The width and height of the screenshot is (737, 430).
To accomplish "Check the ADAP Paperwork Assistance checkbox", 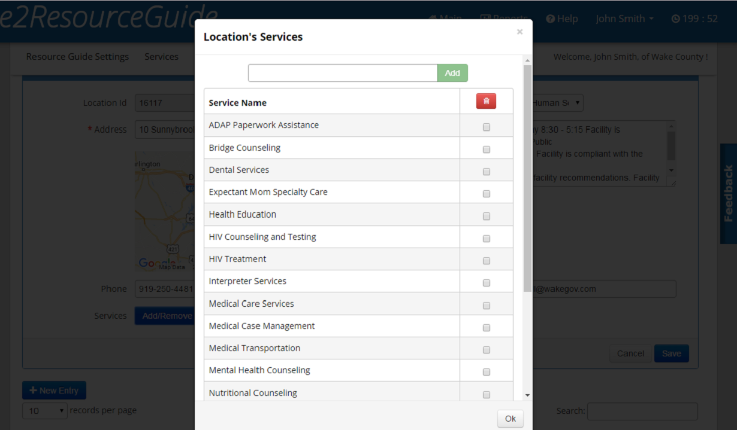I will click(x=487, y=127).
